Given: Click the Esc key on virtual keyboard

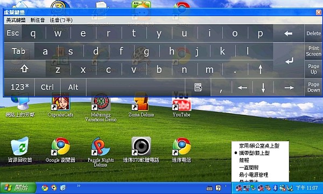Looking at the screenshot, I should (x=13, y=33).
